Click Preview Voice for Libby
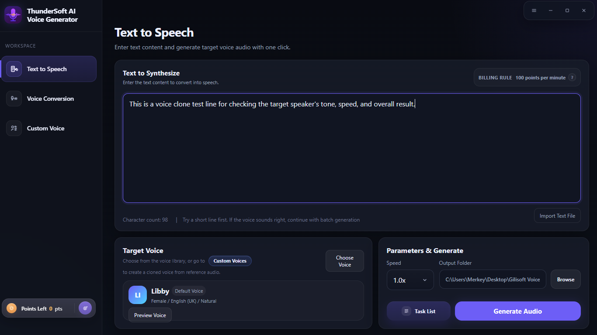 pyautogui.click(x=150, y=315)
